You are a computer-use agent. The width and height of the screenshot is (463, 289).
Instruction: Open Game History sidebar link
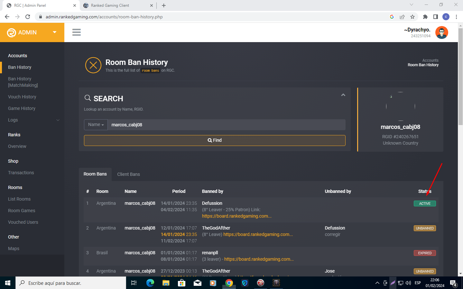click(22, 108)
